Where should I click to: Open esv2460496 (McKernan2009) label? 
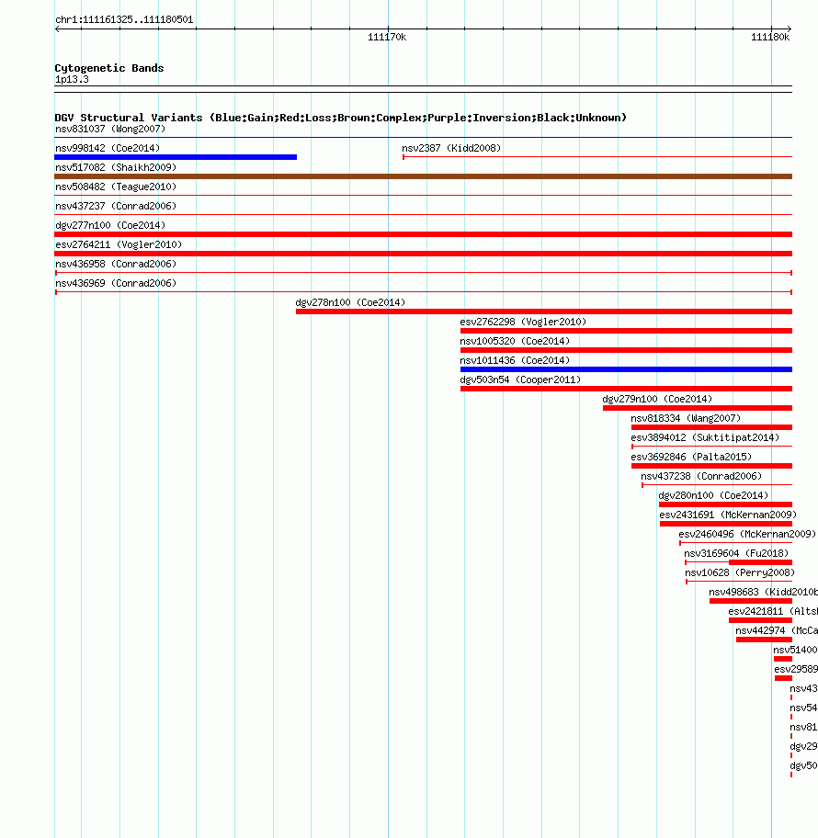coord(747,534)
